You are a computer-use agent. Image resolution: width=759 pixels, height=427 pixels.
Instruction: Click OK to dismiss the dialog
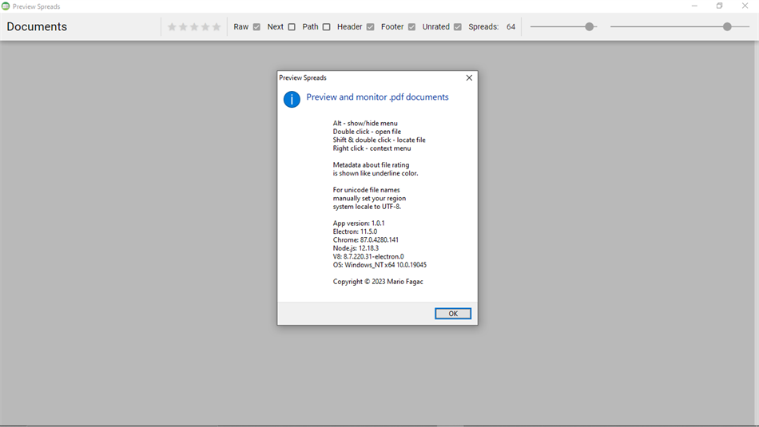452,314
